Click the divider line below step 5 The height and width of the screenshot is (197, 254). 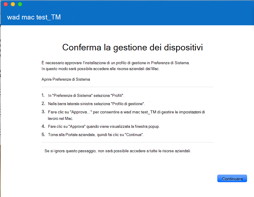coord(127,142)
